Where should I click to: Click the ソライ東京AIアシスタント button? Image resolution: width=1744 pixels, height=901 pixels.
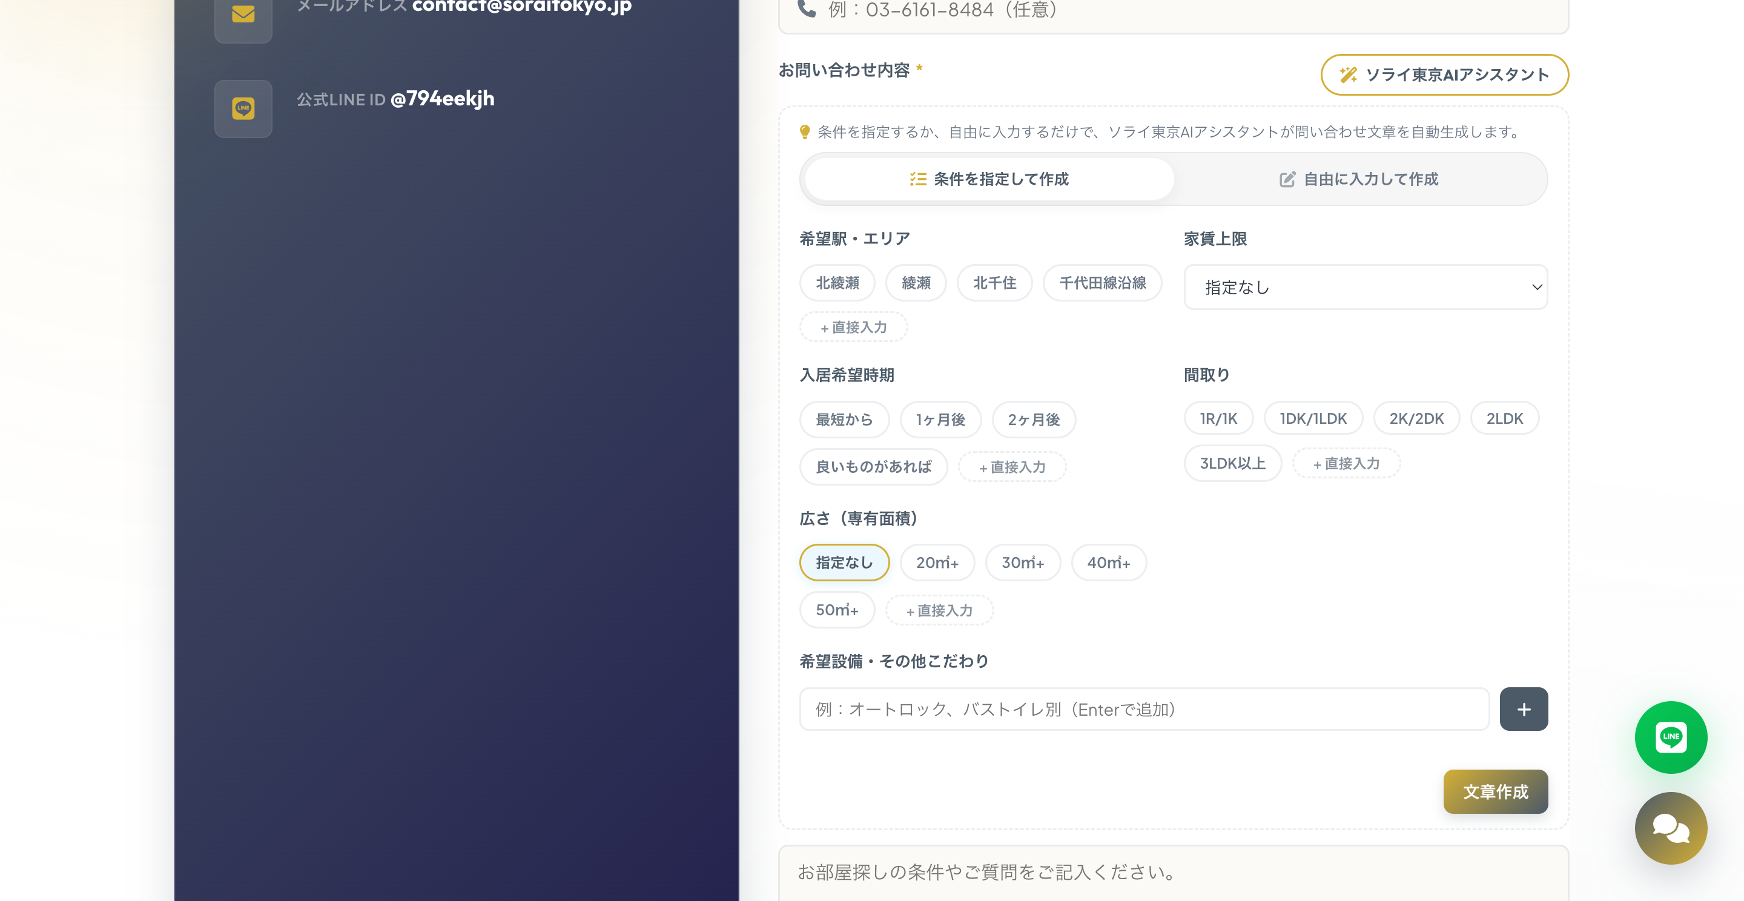[1444, 74]
